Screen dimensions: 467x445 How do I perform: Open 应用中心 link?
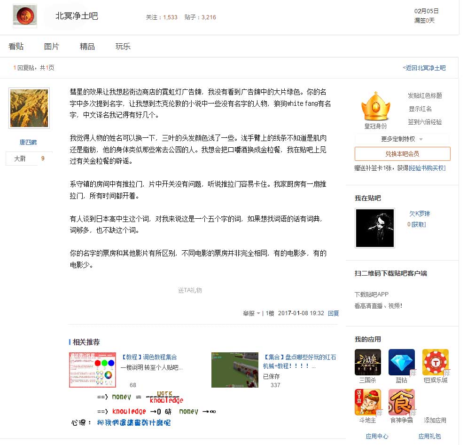click(x=377, y=437)
